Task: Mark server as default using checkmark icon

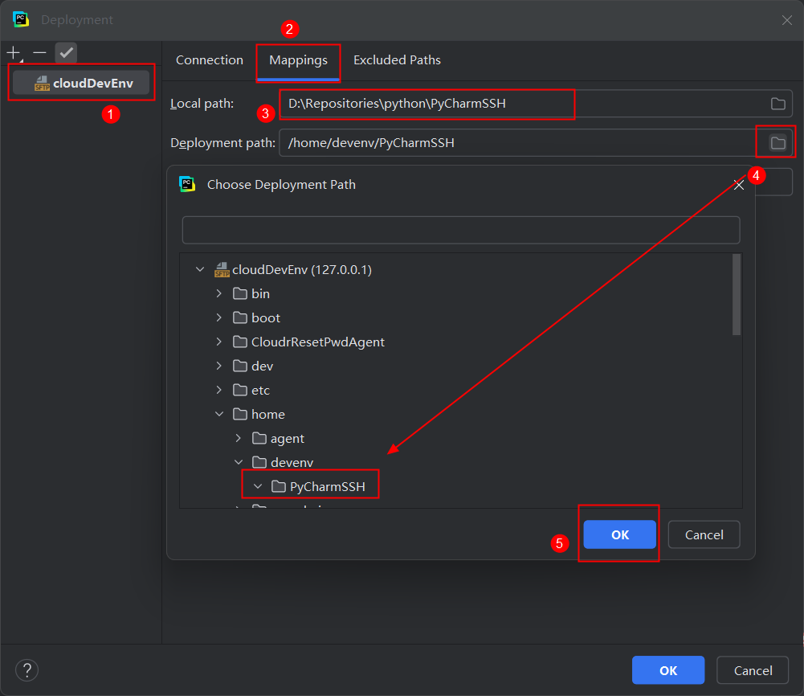Action: [66, 52]
